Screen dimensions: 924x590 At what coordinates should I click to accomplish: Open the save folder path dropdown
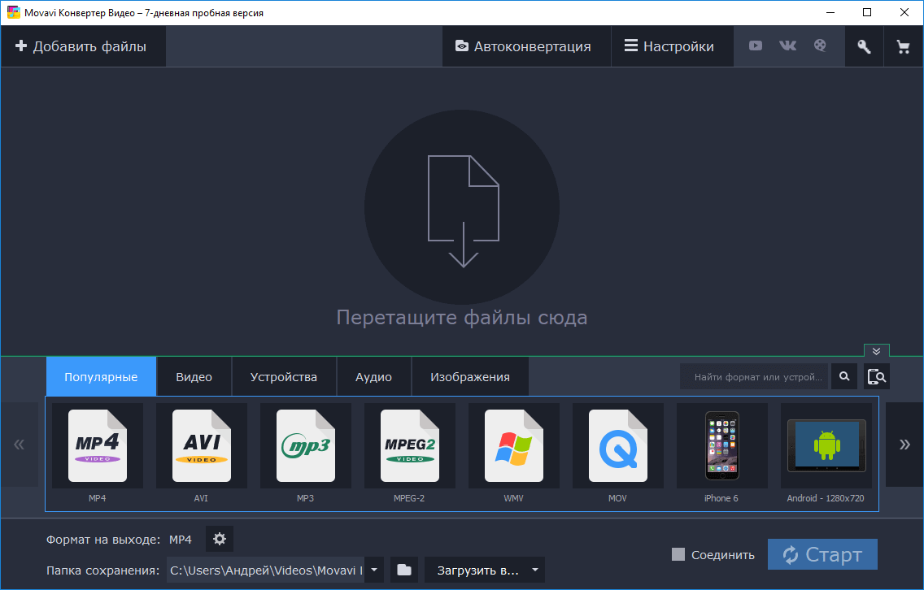[373, 570]
